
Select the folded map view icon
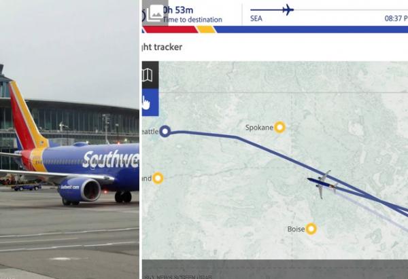148,75
